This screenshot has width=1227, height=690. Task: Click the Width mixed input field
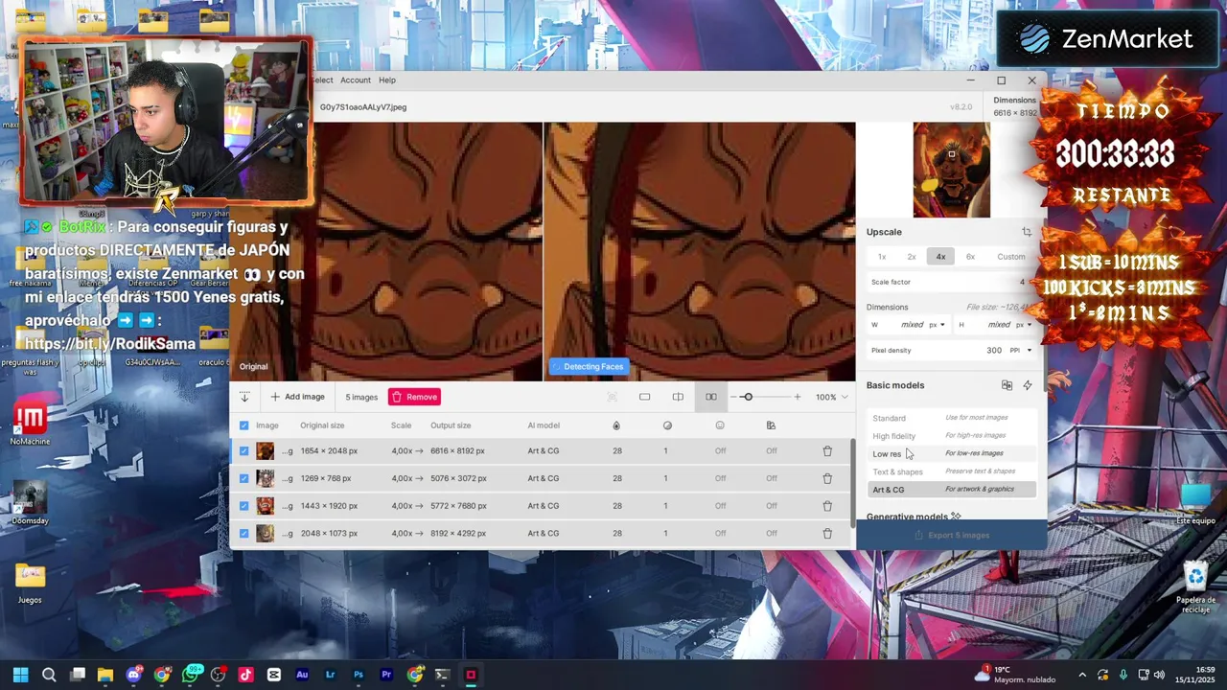911,325
